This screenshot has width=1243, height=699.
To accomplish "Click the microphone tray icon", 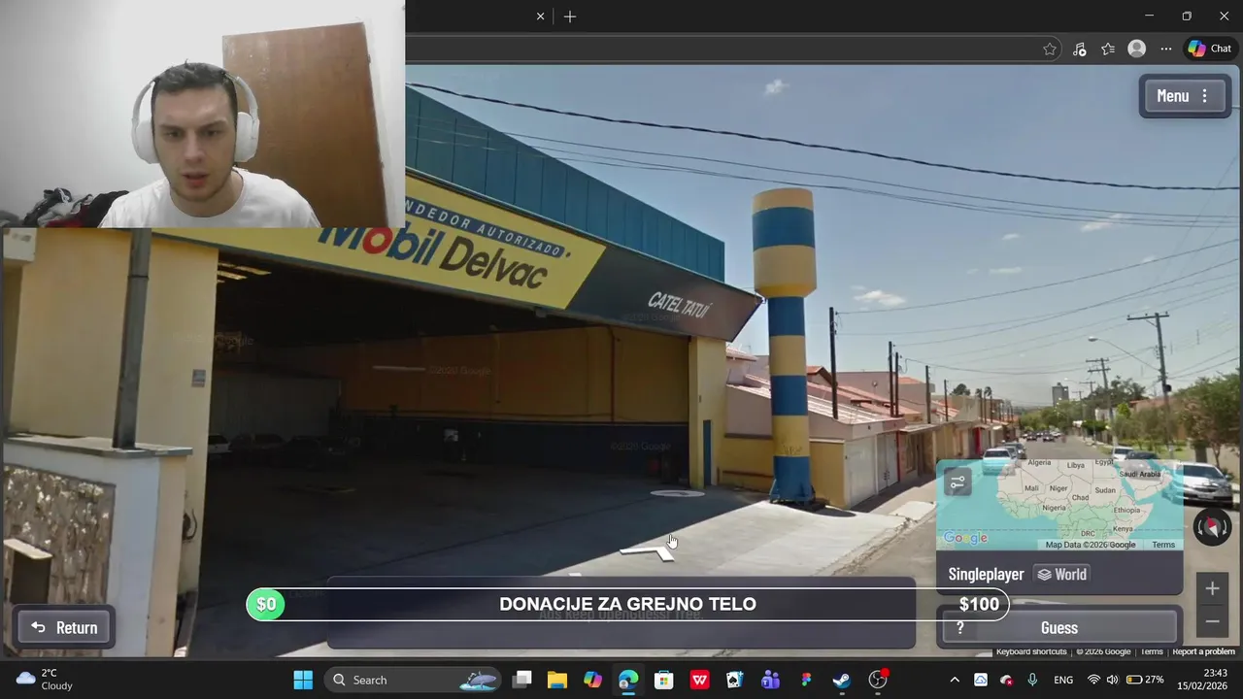I will pos(1032,680).
